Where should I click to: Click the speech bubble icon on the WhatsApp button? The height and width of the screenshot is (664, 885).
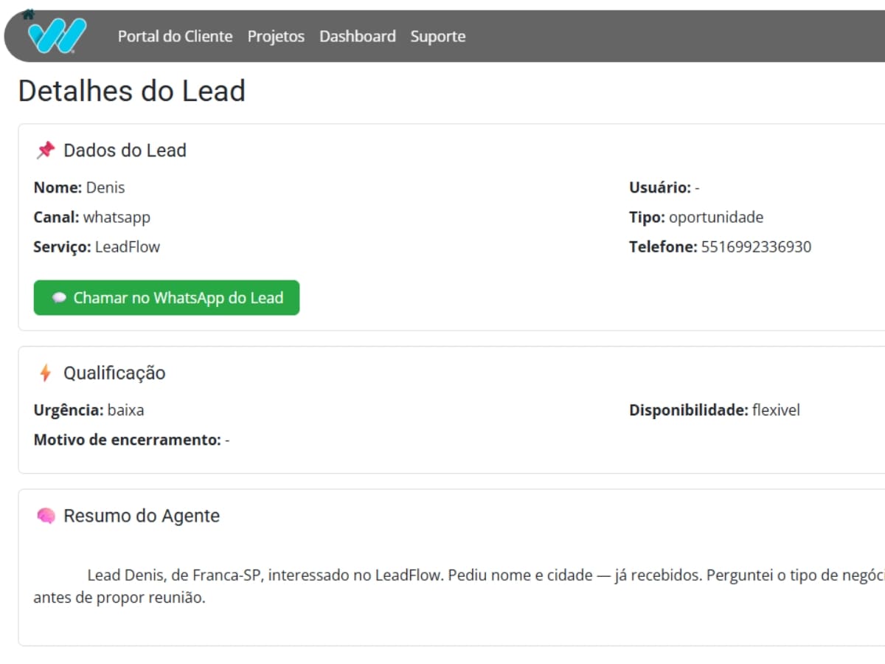click(x=60, y=297)
